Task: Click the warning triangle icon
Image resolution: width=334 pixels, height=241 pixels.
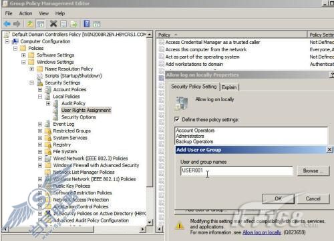Action: [180, 226]
